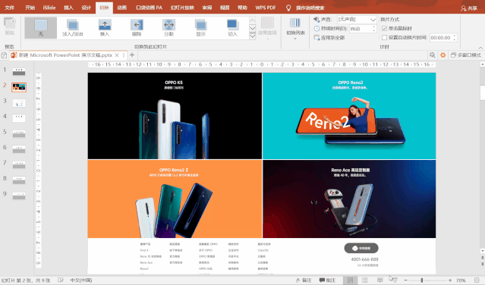Screen dimensions: 485x285
Task: Select slide 1 thumbnail
Action: pyautogui.click(x=19, y=72)
